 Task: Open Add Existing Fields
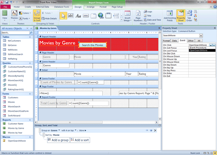[170, 16]
